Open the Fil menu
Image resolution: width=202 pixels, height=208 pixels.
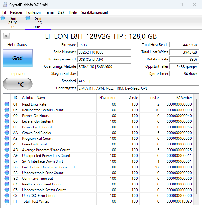click(4, 12)
